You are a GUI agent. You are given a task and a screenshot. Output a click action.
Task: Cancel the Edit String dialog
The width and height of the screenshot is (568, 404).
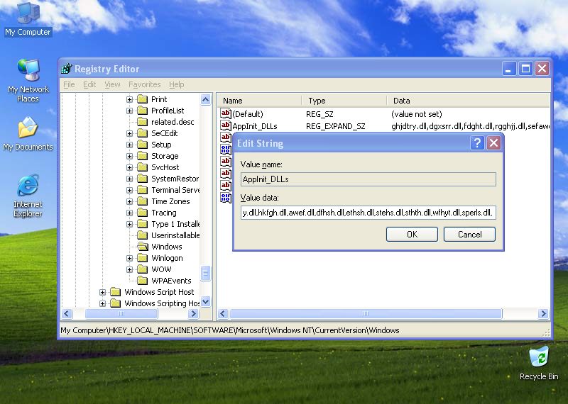(x=469, y=235)
